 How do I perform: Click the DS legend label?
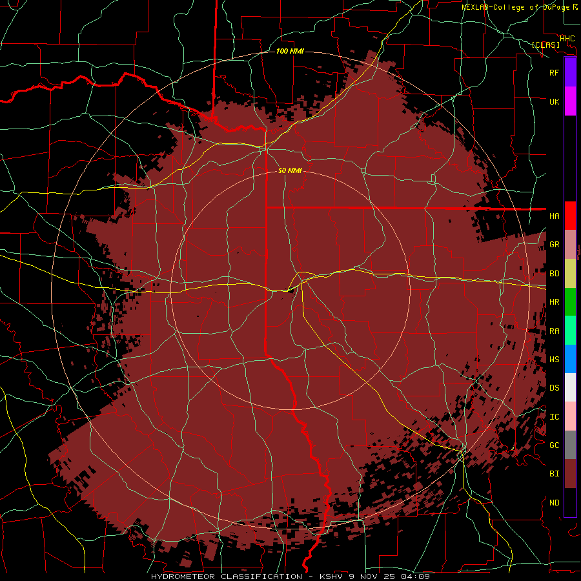555,388
